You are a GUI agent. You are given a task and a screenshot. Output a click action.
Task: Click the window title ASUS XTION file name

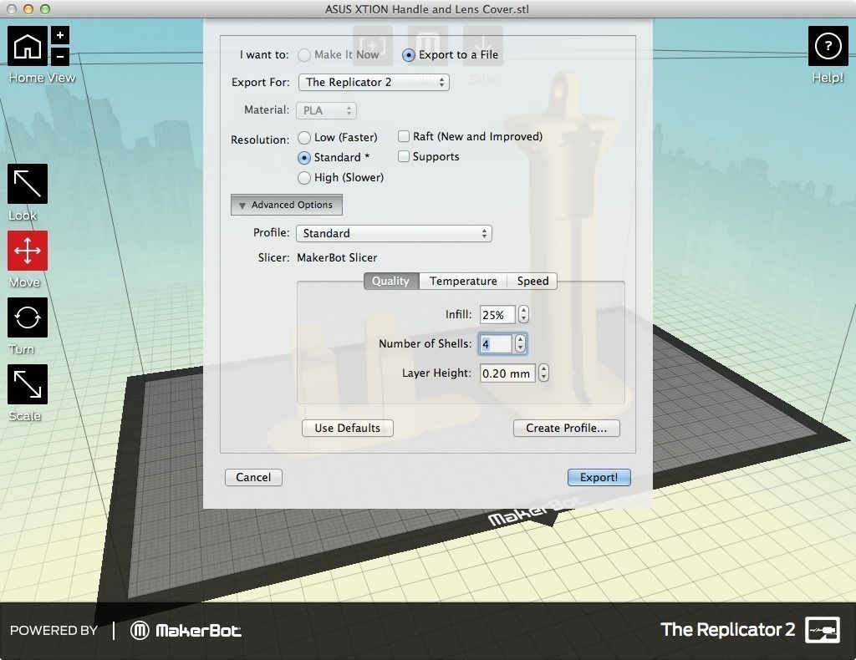pos(427,9)
